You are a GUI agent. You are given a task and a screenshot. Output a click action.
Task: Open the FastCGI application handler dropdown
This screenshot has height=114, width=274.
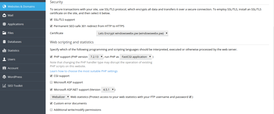136,57
